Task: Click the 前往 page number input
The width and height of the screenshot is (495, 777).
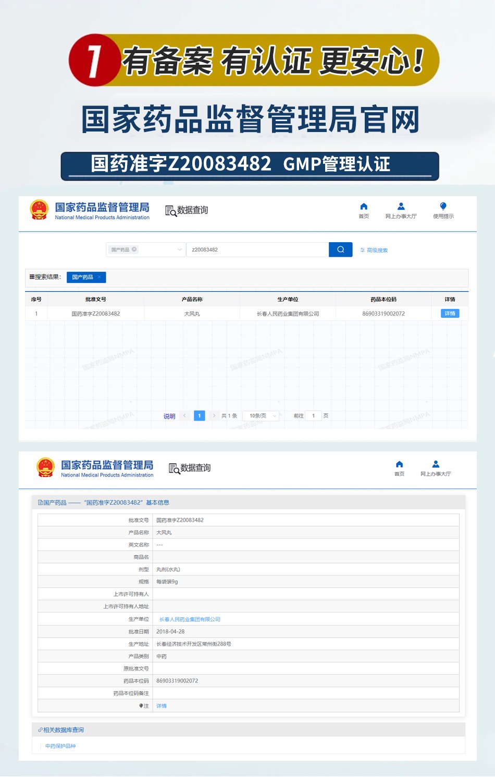Action: 313,416
